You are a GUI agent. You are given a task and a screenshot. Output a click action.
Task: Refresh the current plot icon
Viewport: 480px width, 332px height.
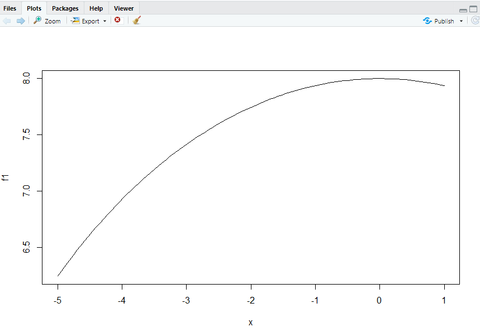(475, 21)
